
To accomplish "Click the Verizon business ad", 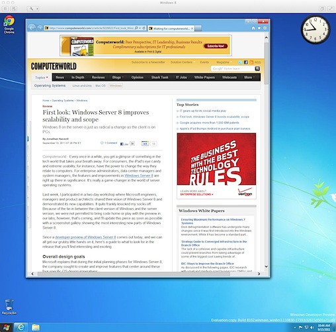I will [216, 166].
